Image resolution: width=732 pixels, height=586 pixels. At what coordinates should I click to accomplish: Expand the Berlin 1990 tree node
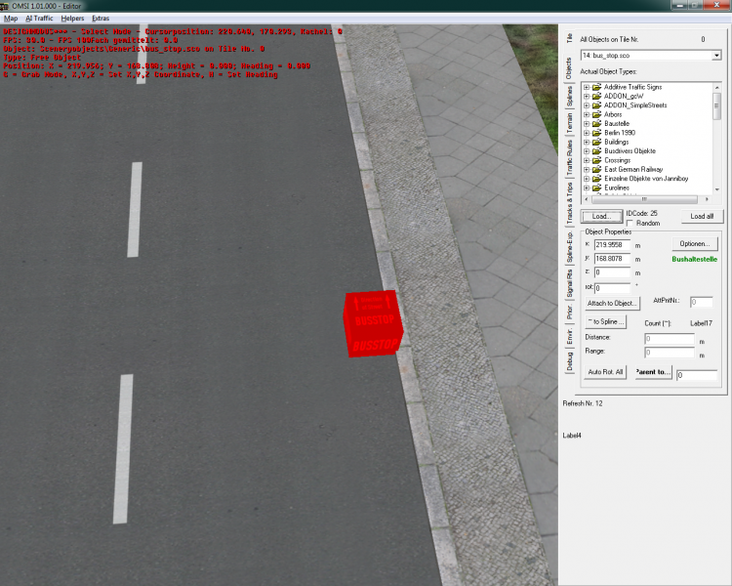587,133
